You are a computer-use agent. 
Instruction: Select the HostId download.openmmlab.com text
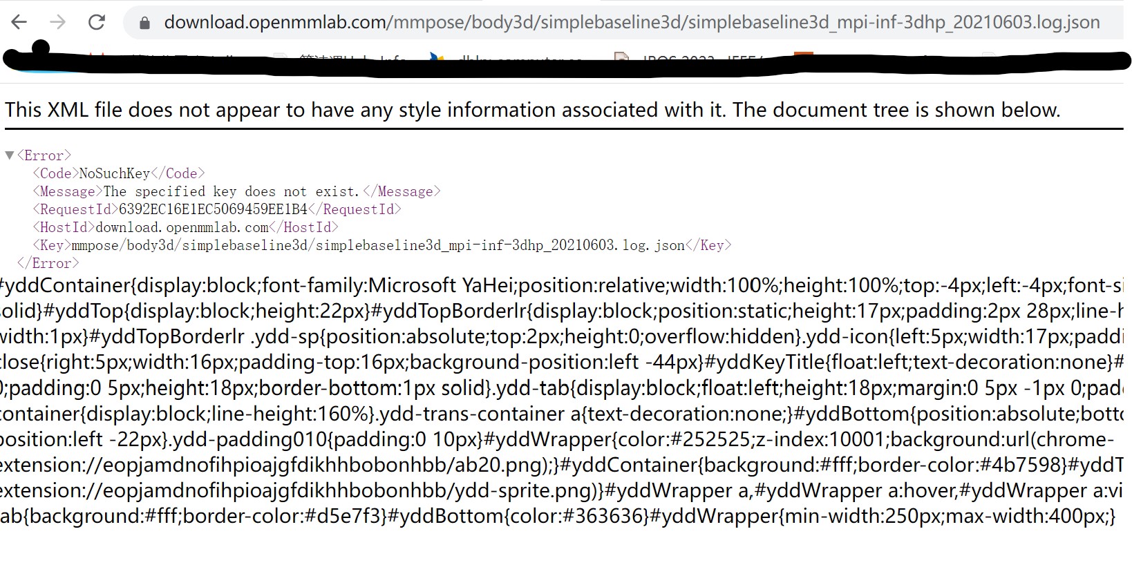pos(182,227)
